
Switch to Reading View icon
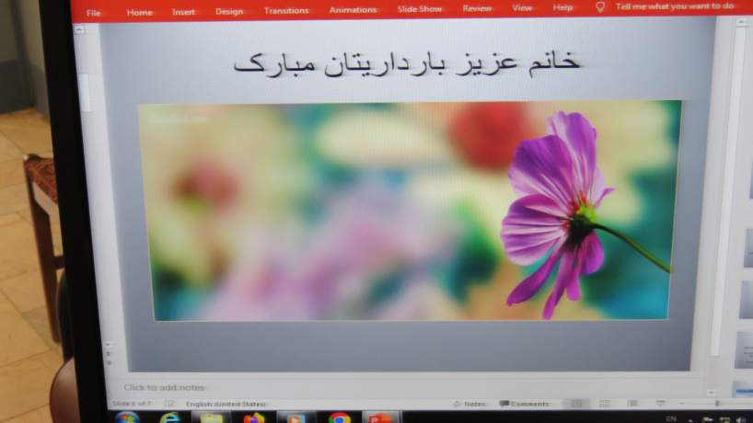pyautogui.click(x=632, y=405)
